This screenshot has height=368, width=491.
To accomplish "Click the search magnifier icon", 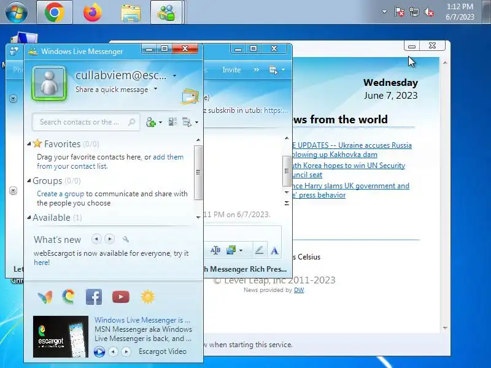I will [132, 121].
